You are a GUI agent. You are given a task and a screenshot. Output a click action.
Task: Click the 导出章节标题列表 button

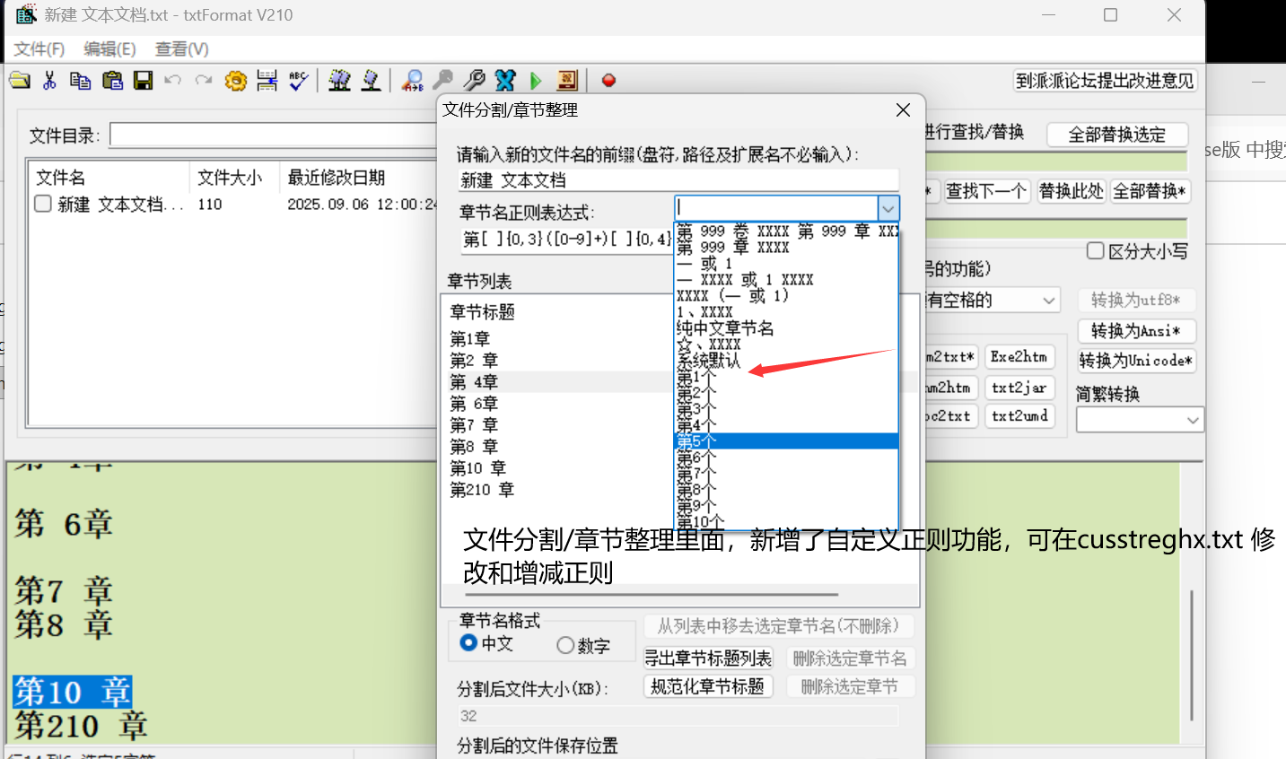coord(708,659)
